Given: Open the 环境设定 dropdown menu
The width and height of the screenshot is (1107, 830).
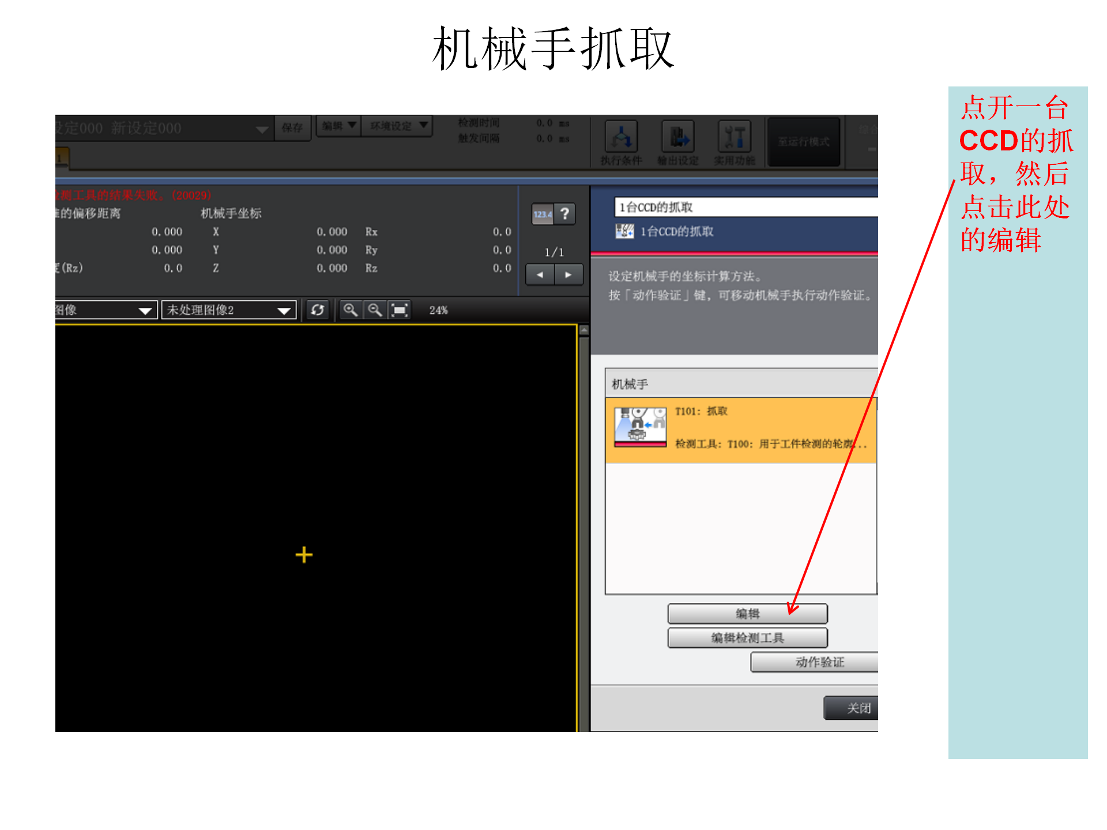Looking at the screenshot, I should [397, 126].
